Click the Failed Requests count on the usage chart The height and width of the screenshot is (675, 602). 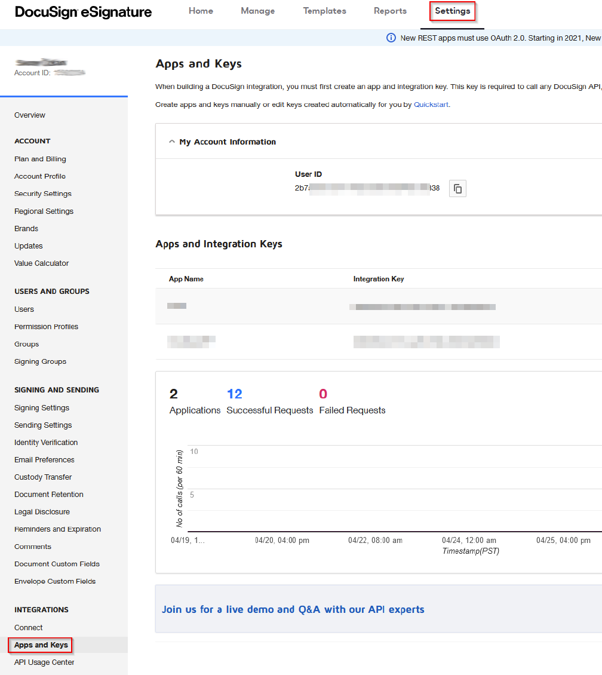pyautogui.click(x=322, y=394)
